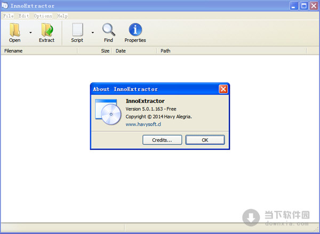Viewport: 320px width, 234px height.
Task: Sort by the Size column header
Action: tap(95, 51)
